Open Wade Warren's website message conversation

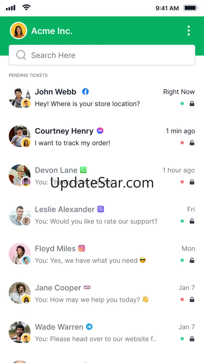coord(102,333)
